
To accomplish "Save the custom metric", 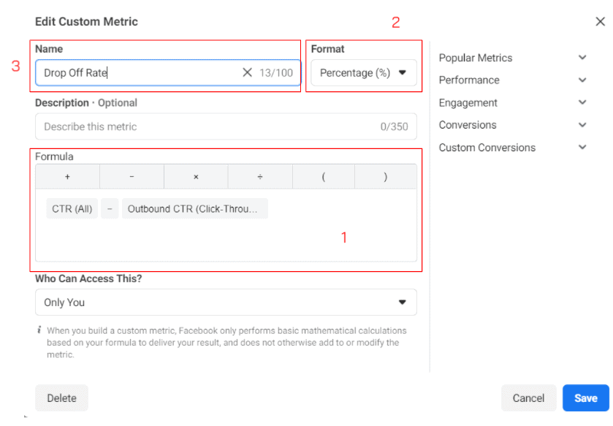I will pos(585,398).
